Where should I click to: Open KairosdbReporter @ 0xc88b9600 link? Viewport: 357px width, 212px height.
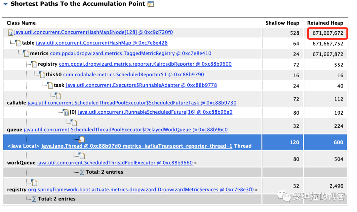(145, 64)
